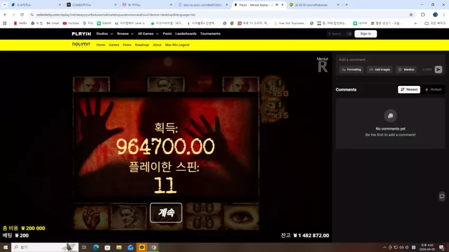Open Microsoft Edge from the taskbar
The image size is (449, 252).
96,247
